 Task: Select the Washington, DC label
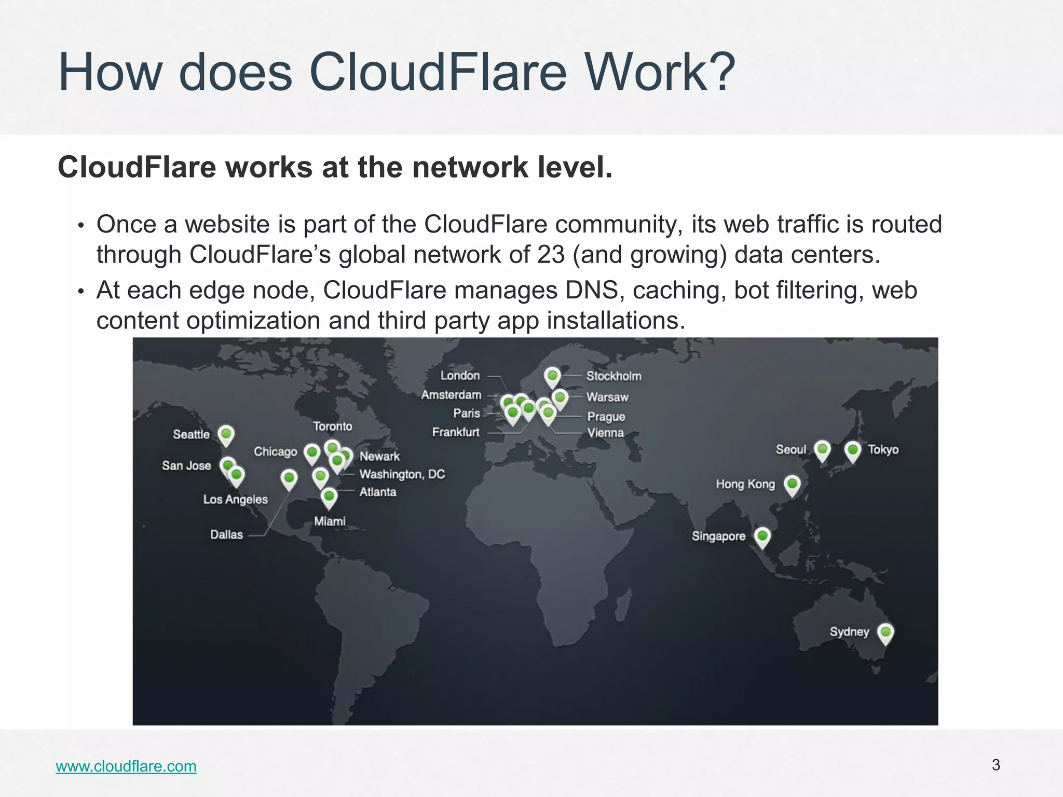point(402,474)
